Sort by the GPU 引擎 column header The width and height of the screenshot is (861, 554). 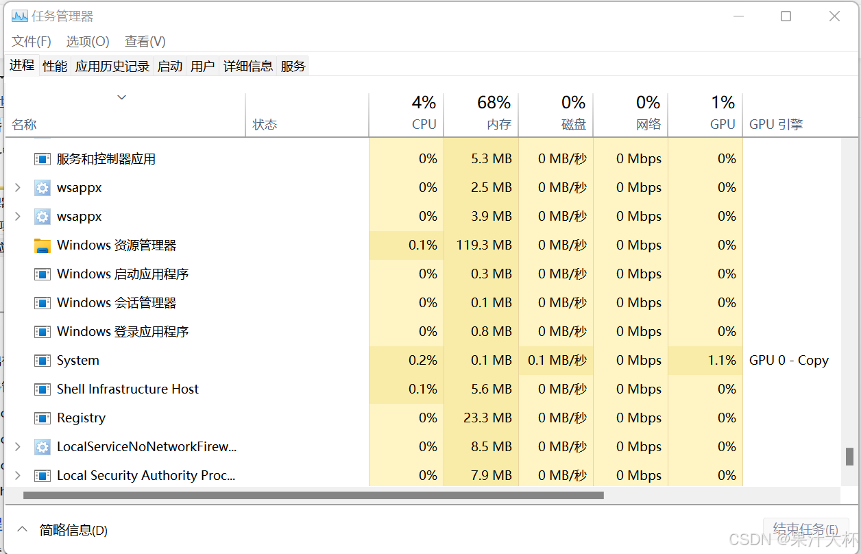coord(792,115)
